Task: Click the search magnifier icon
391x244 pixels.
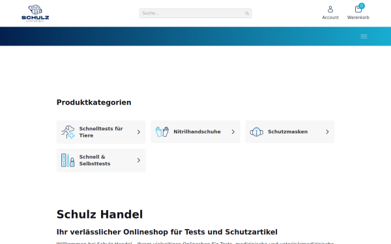Action: click(247, 14)
